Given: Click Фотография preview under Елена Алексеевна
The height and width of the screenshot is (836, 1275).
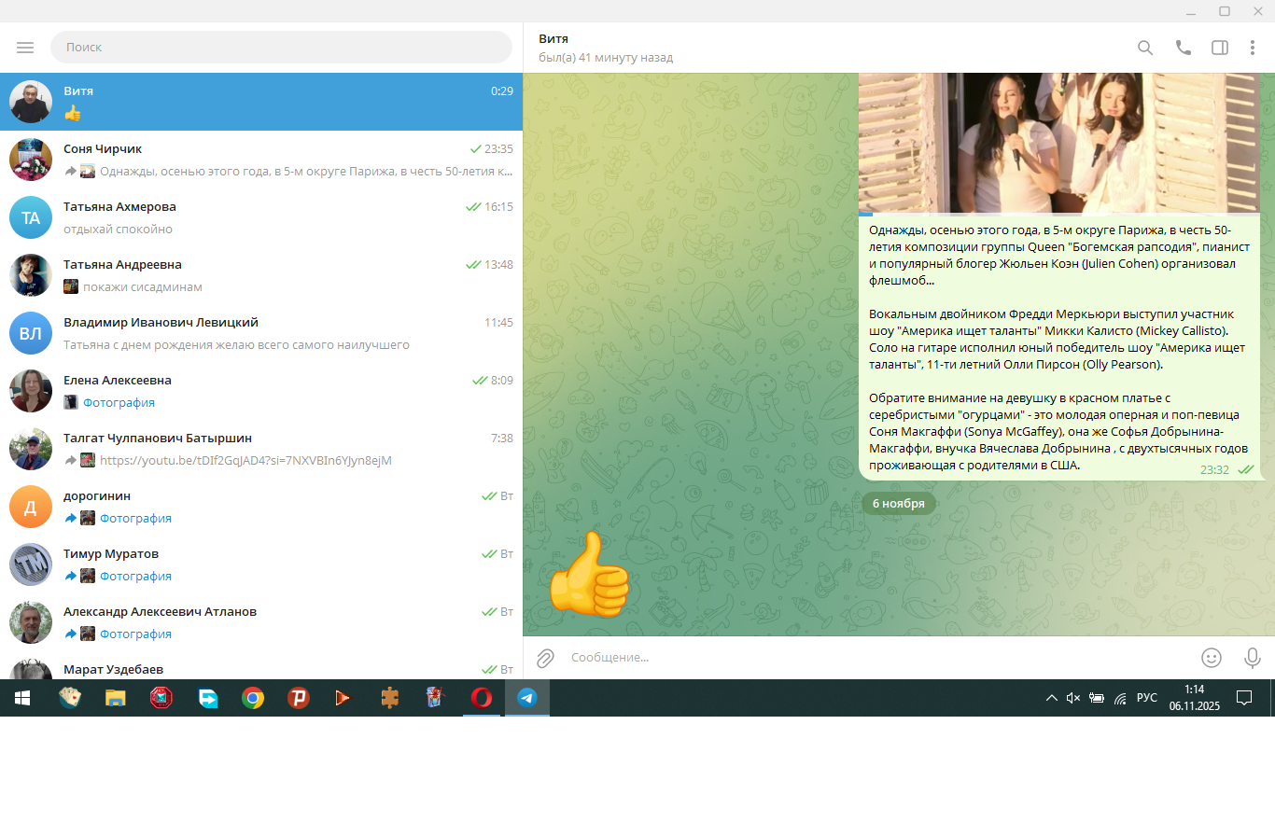Looking at the screenshot, I should [x=119, y=403].
